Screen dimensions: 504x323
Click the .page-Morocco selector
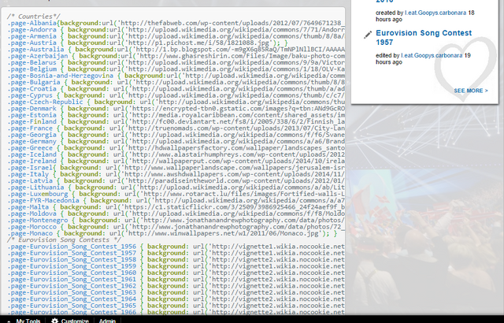pos(31,227)
